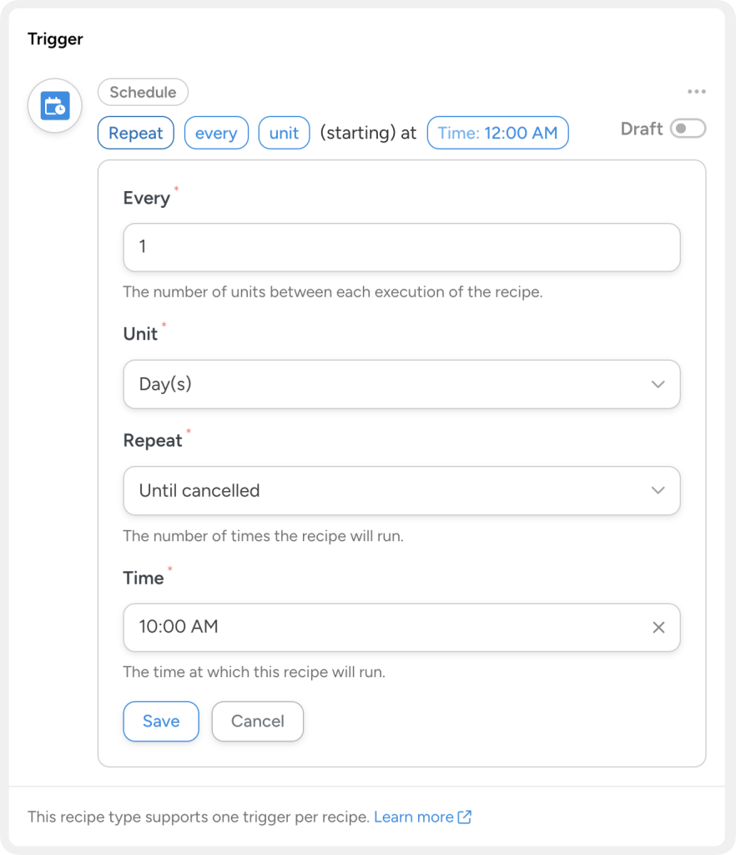Clear the Time field using the X icon
The width and height of the screenshot is (736, 855).
pos(659,627)
